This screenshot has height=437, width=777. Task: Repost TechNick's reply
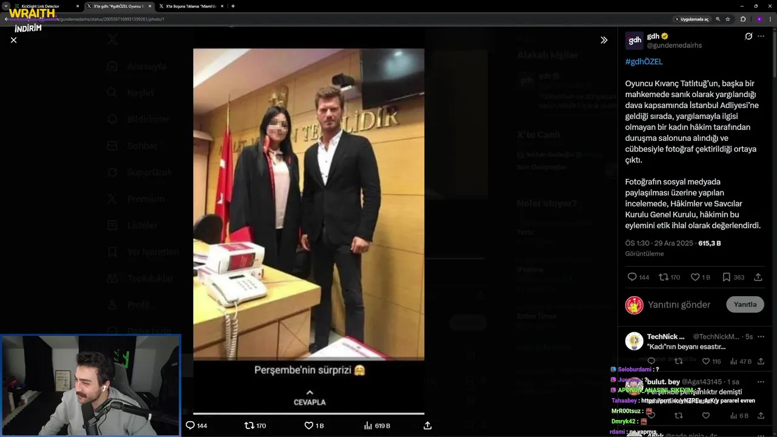(679, 361)
